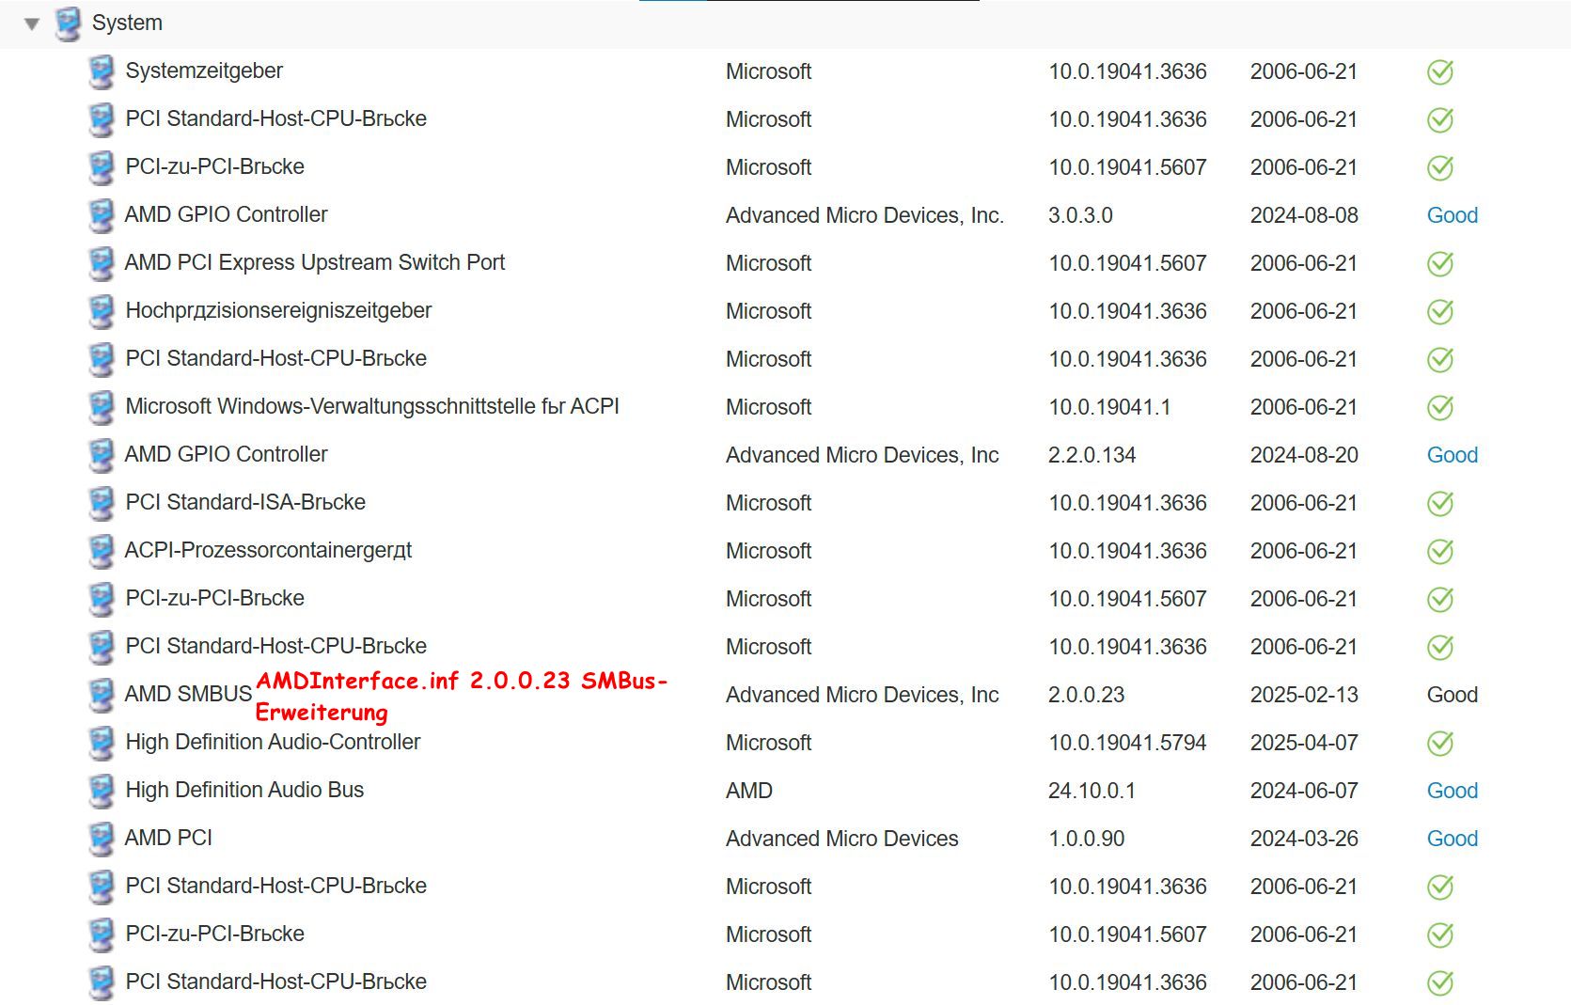Click the ACPI-Prozessorcontainergerät device icon
This screenshot has height=1005, width=1571.
point(101,551)
